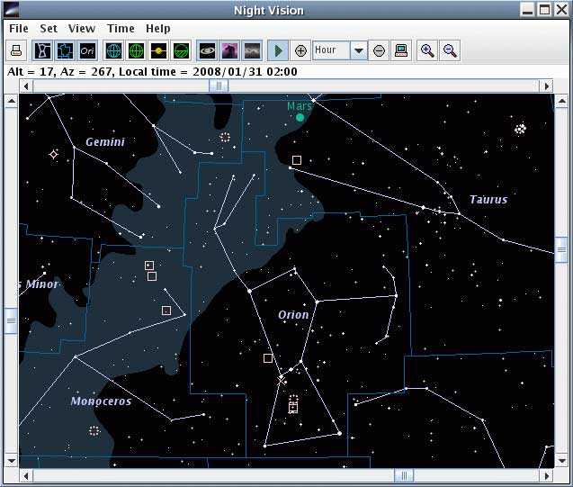
Task: Open the Hour time step dropdown
Action: pyautogui.click(x=358, y=50)
